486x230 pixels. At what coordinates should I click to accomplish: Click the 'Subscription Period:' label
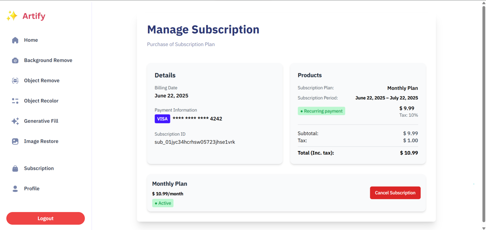[318, 98]
